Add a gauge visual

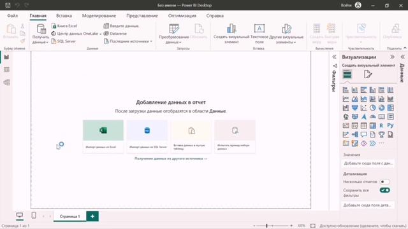(x=372, y=116)
